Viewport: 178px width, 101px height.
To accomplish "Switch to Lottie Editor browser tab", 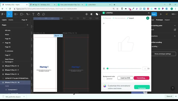I will point(98,5).
